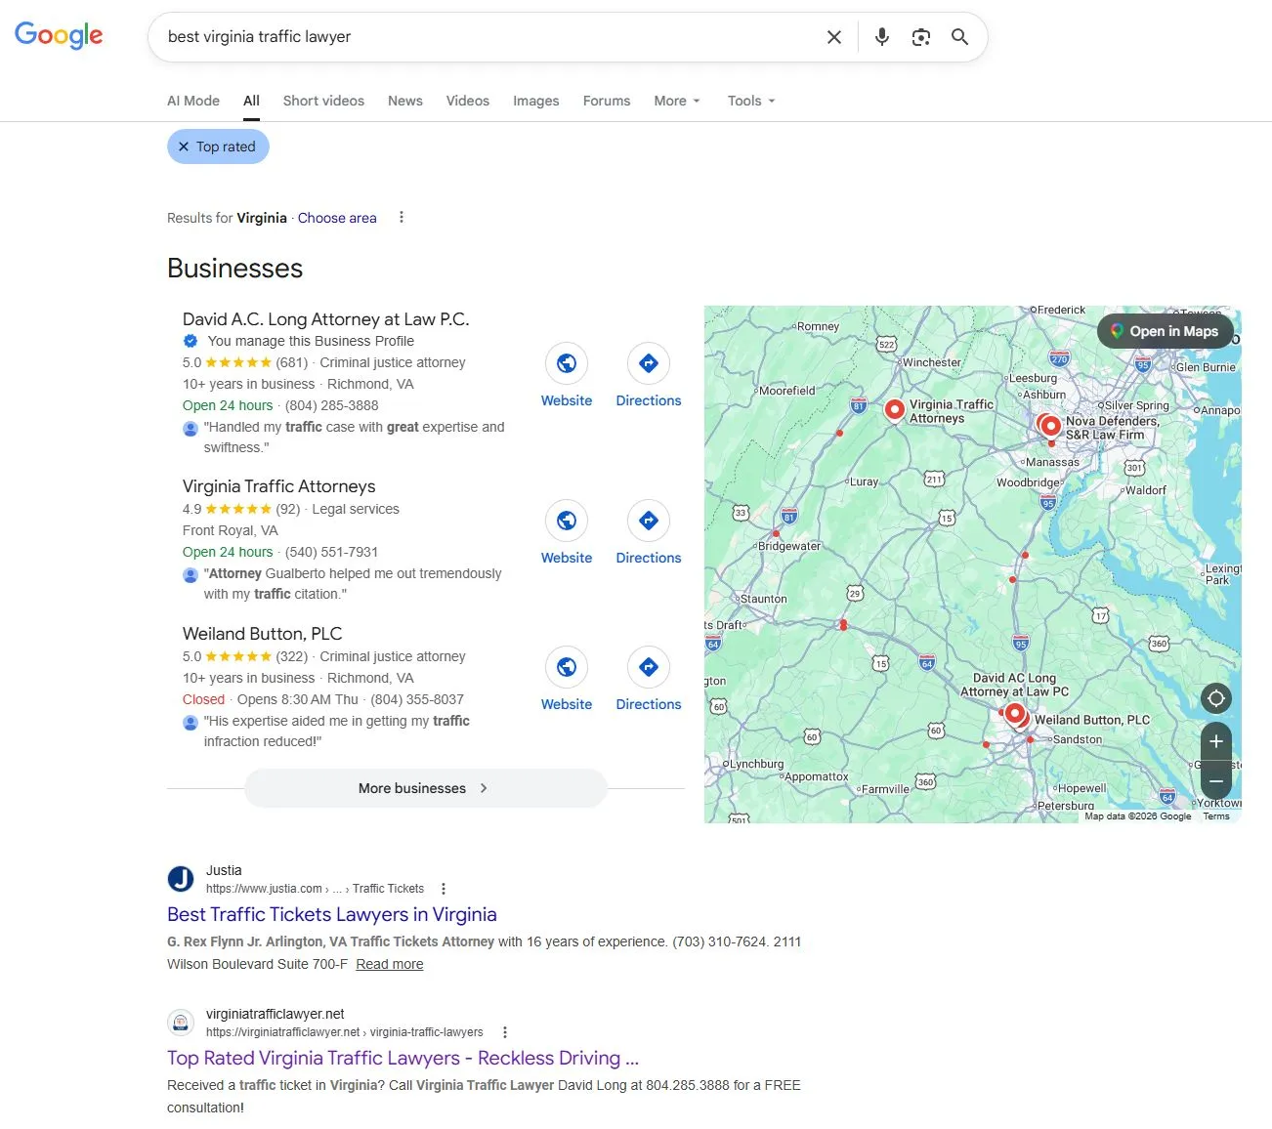Expand the Tools dropdown
The image size is (1272, 1129).
tap(751, 101)
